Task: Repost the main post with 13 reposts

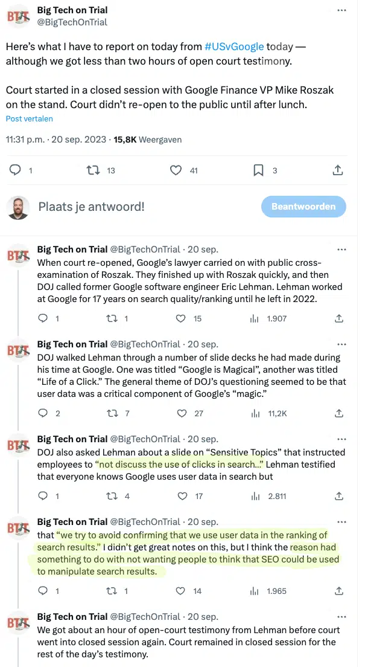Action: click(94, 170)
